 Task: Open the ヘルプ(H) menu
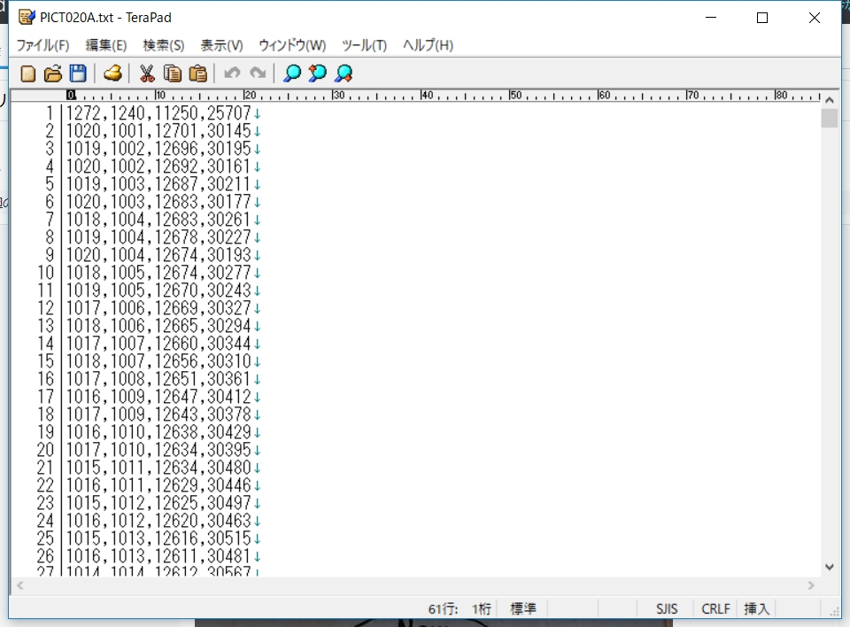click(428, 45)
